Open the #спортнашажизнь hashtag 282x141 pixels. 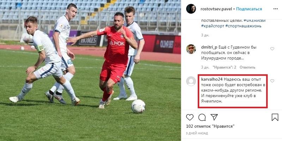[243, 26]
